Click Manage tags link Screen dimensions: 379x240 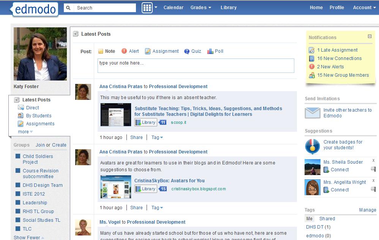coord(367,210)
